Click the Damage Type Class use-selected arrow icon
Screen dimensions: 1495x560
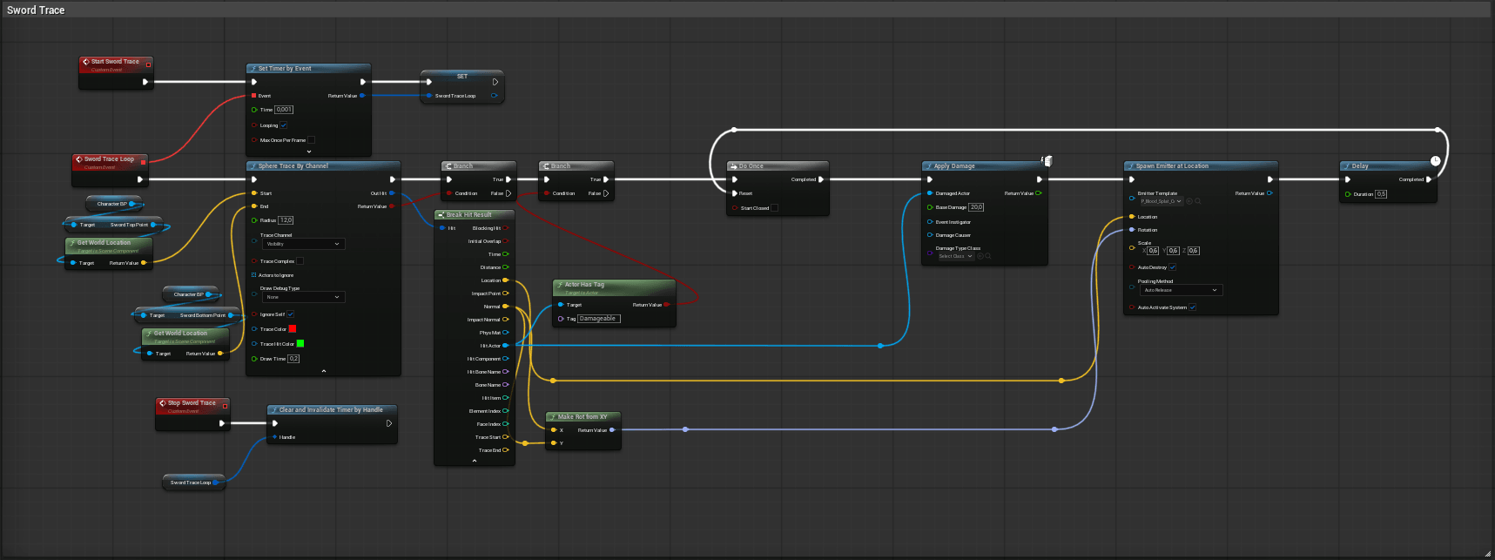click(980, 256)
